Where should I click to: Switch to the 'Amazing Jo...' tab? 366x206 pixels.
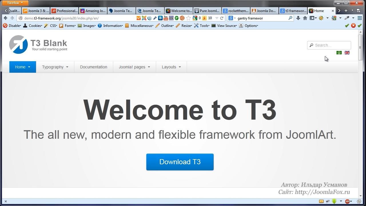tap(93, 11)
